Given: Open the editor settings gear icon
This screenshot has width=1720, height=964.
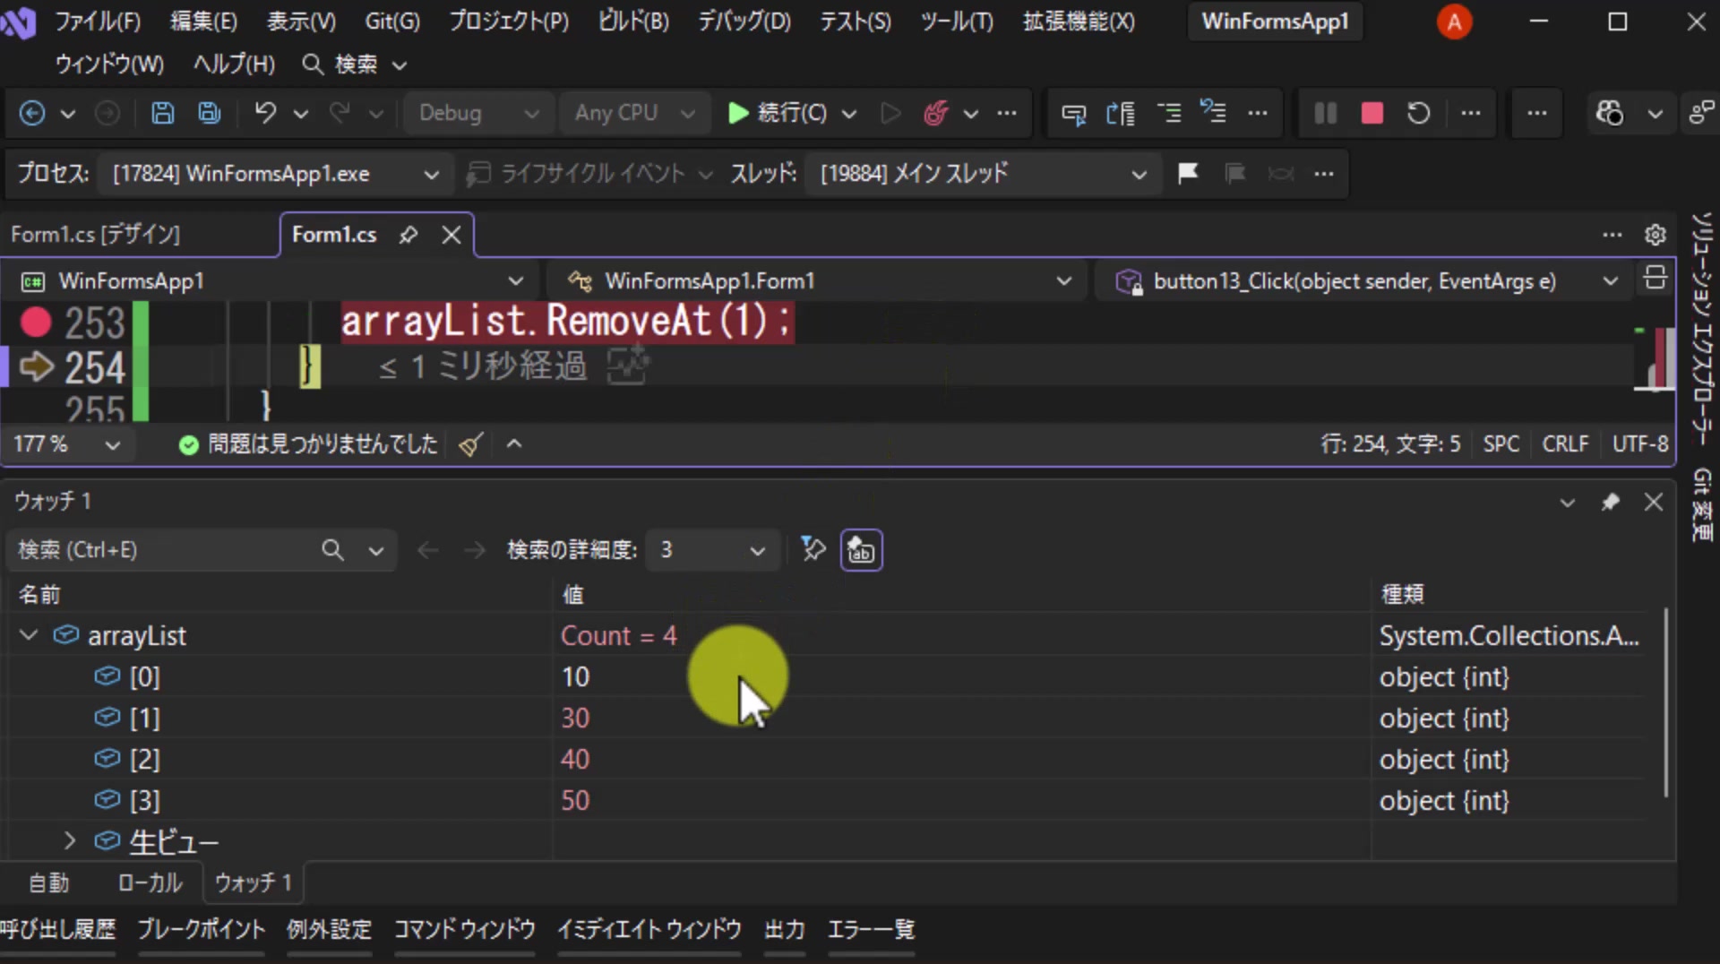Looking at the screenshot, I should (x=1655, y=235).
